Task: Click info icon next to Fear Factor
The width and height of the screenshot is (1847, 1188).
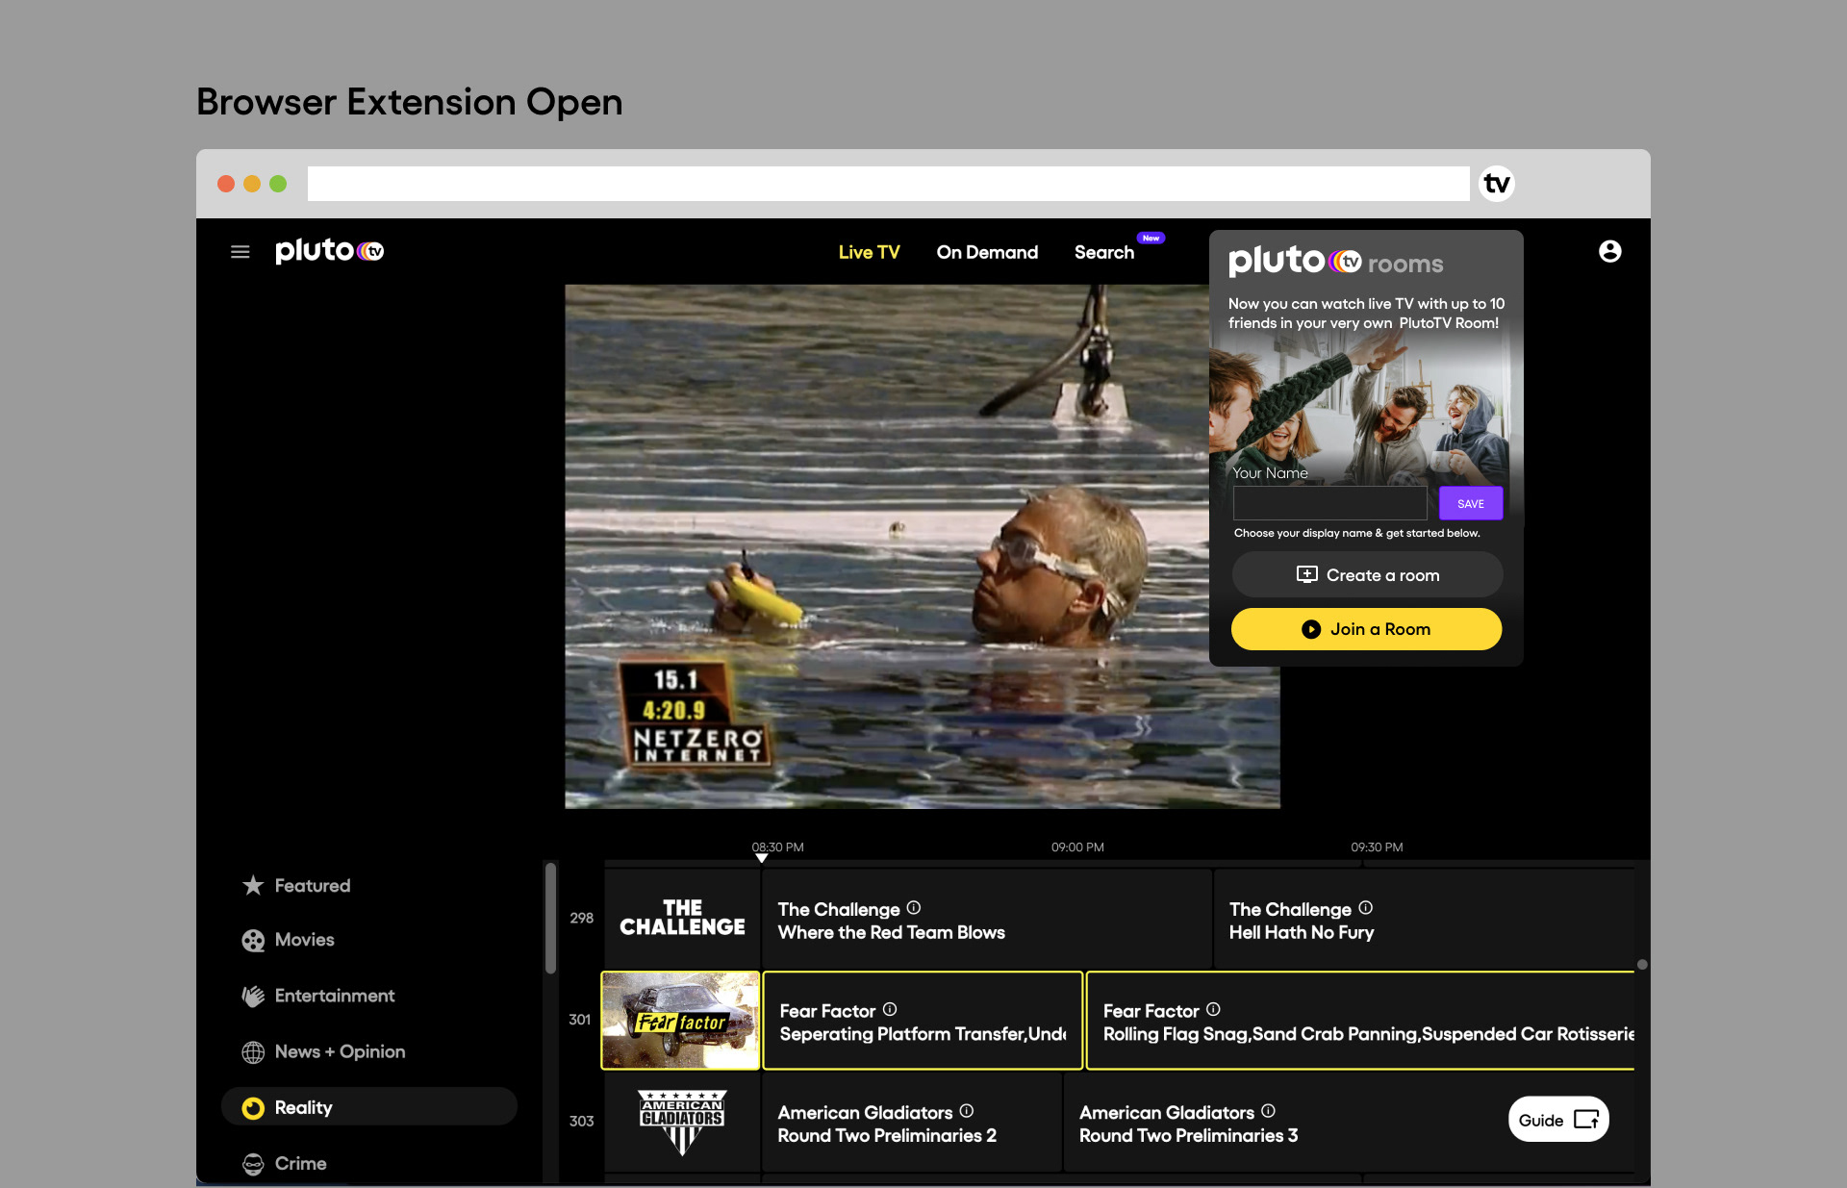Action: [x=890, y=1009]
